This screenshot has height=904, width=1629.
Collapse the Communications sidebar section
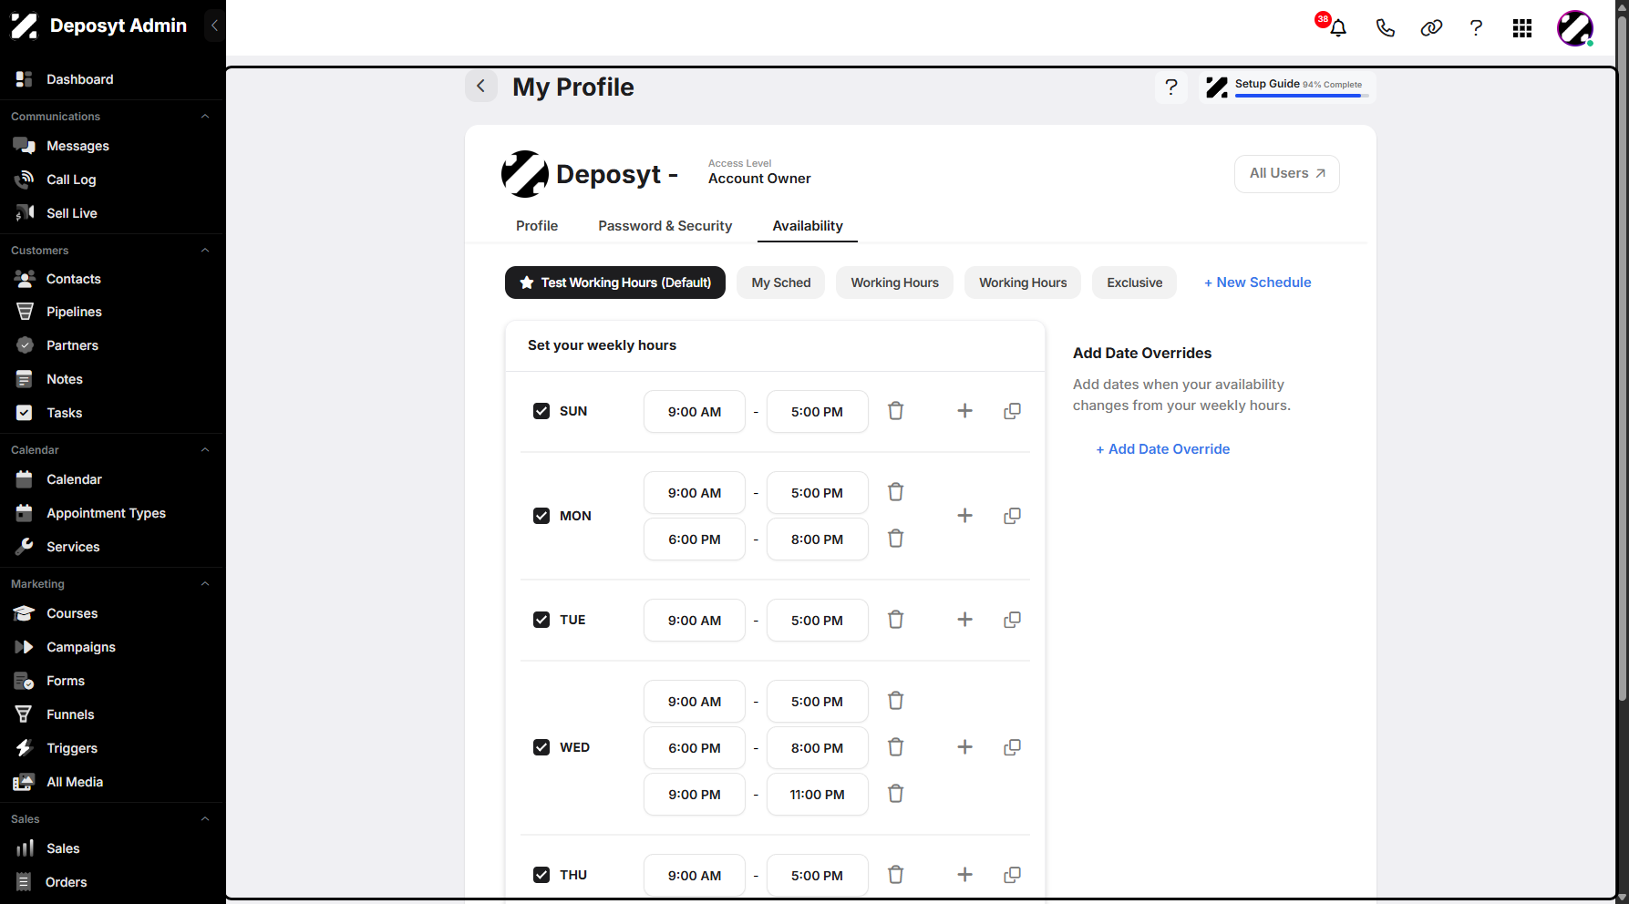click(x=205, y=117)
